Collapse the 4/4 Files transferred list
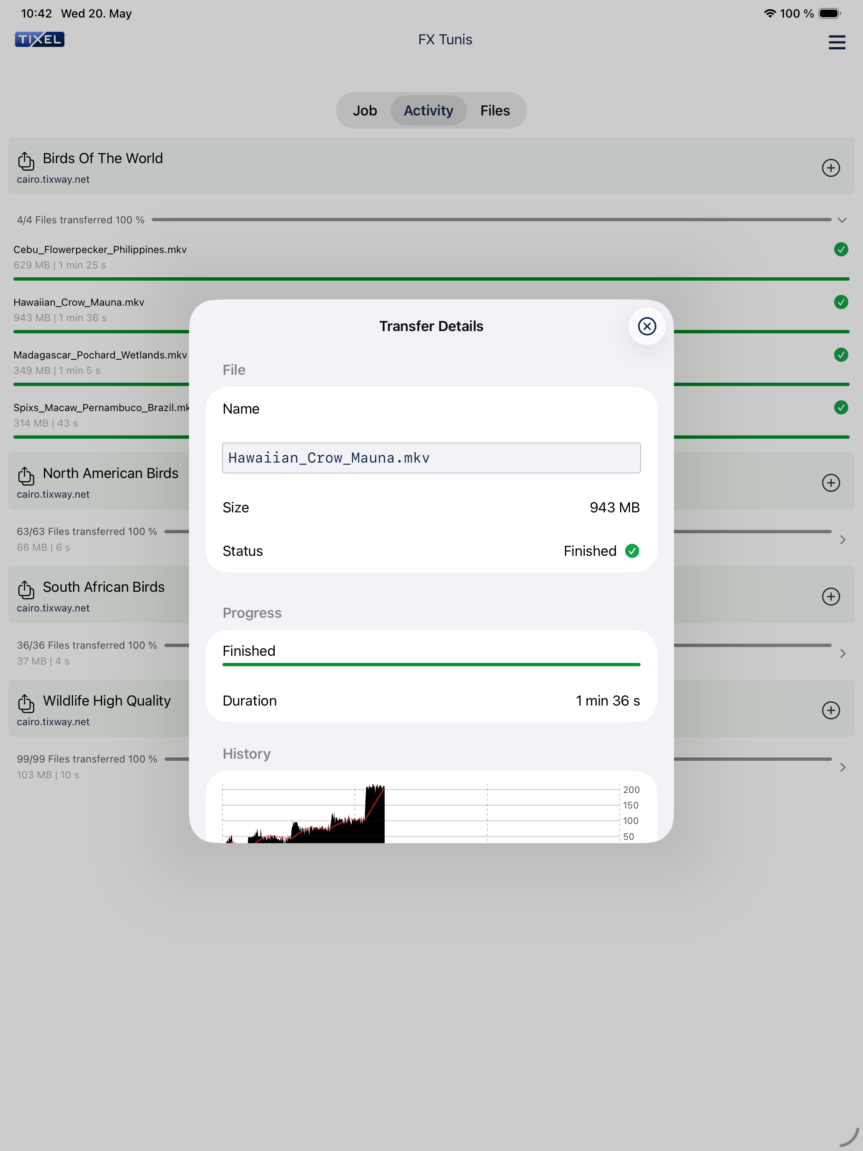 (842, 220)
